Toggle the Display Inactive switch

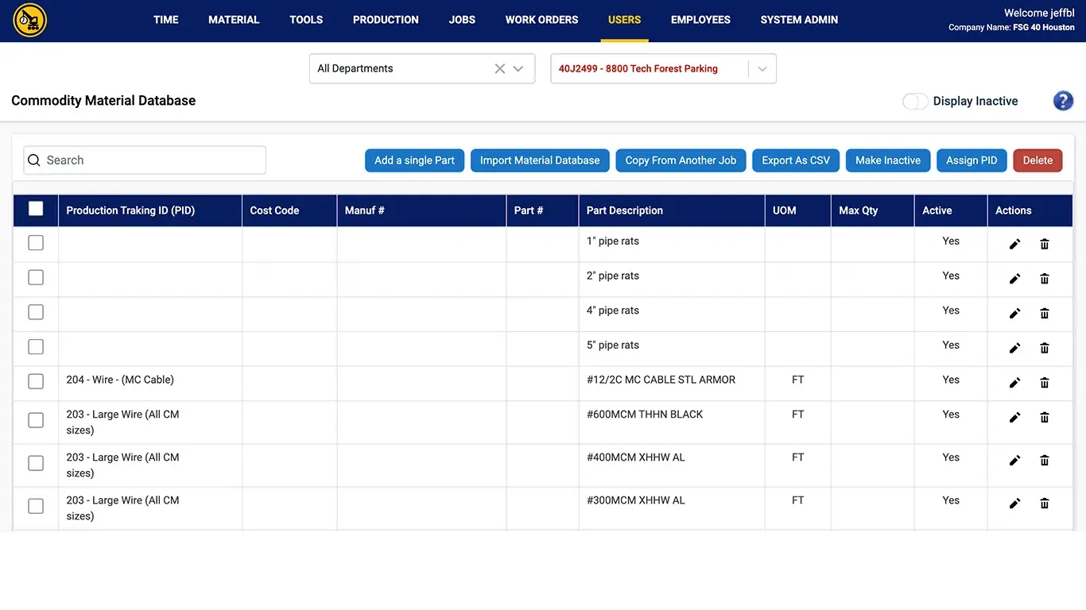[x=915, y=102]
